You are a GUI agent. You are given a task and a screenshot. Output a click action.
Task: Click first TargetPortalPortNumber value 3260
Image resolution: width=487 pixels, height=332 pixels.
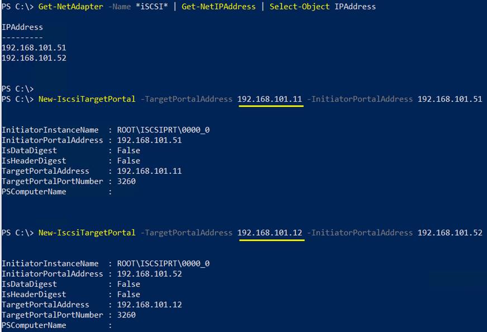click(x=126, y=181)
